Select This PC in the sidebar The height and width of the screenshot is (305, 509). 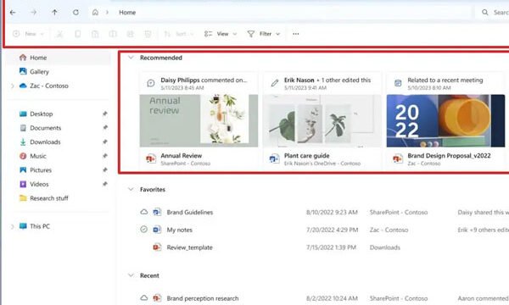(40, 226)
